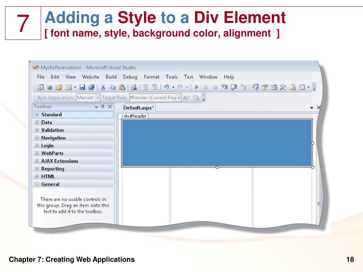Click the Uncomment lines icon

[x=155, y=87]
